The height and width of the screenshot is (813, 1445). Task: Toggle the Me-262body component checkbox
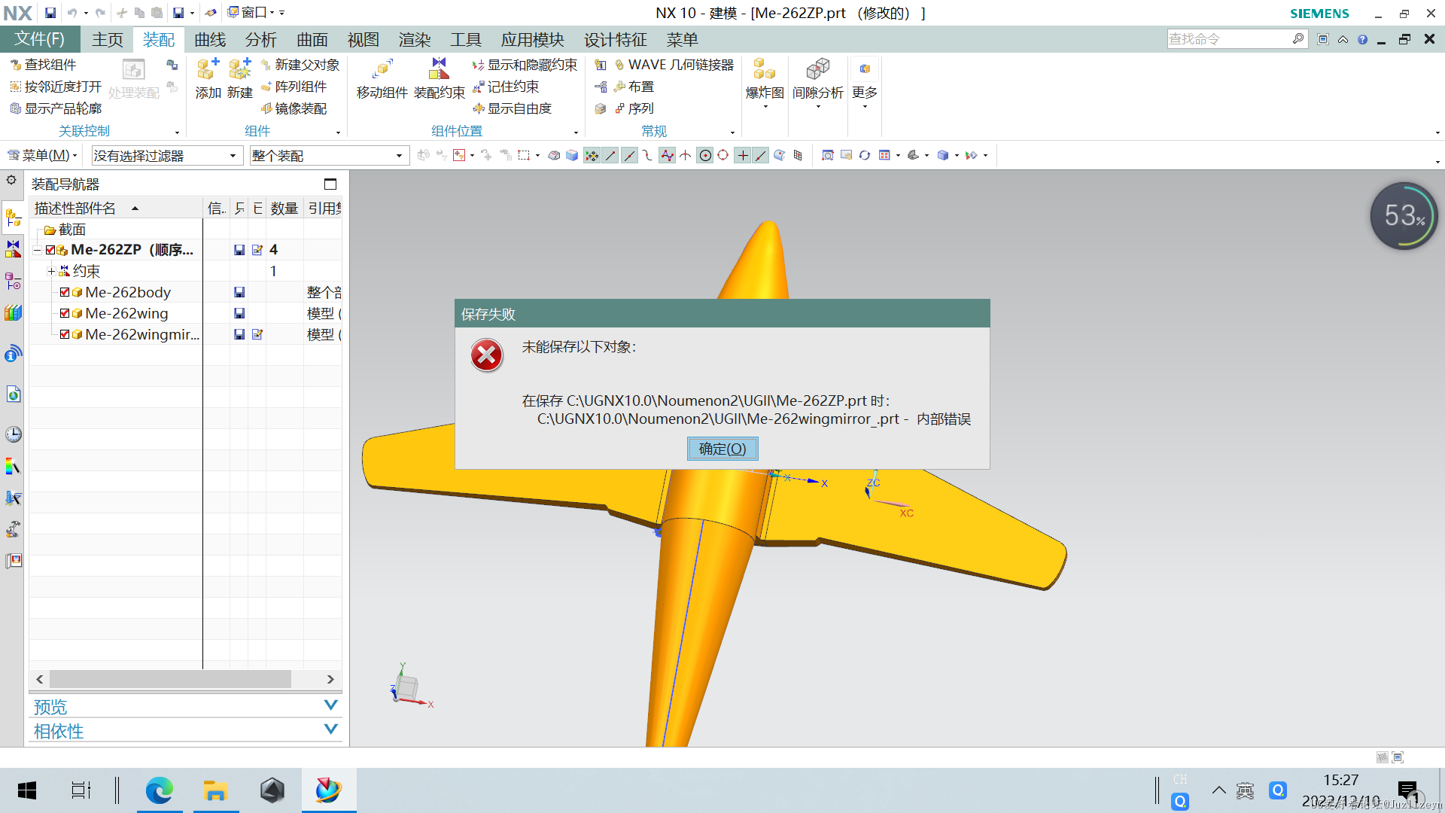(x=65, y=292)
